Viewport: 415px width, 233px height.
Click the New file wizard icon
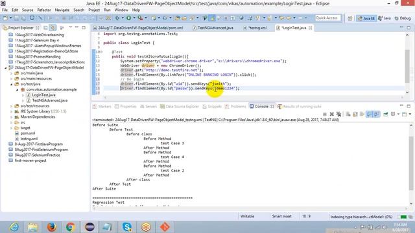tap(5, 18)
